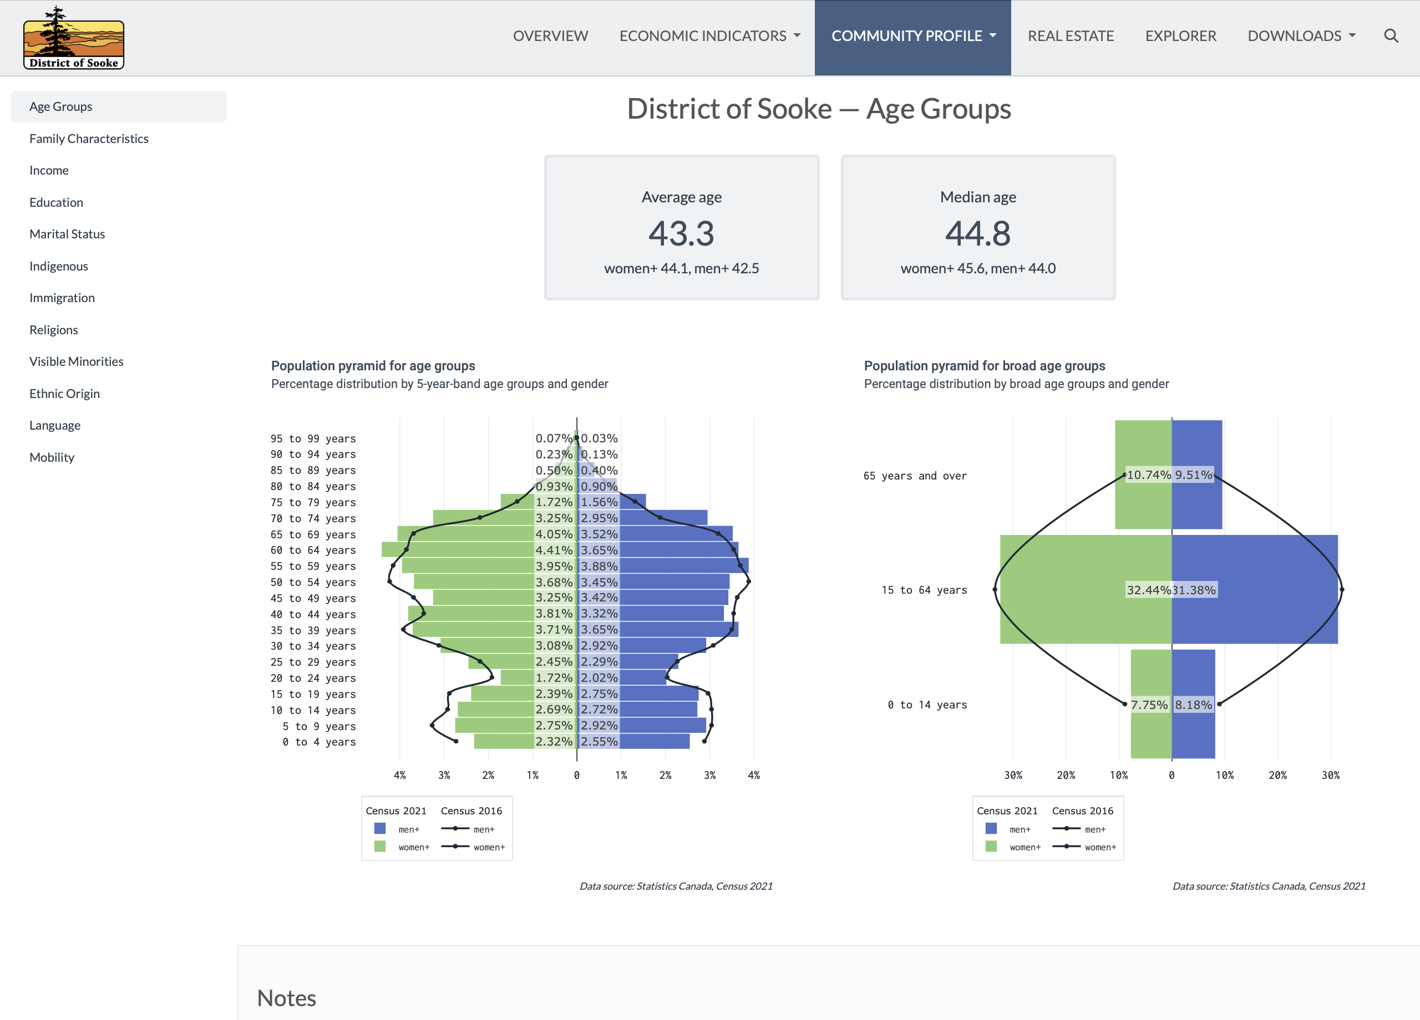Screen dimensions: 1420x1020
Task: Click the Median age card
Action: (x=977, y=228)
